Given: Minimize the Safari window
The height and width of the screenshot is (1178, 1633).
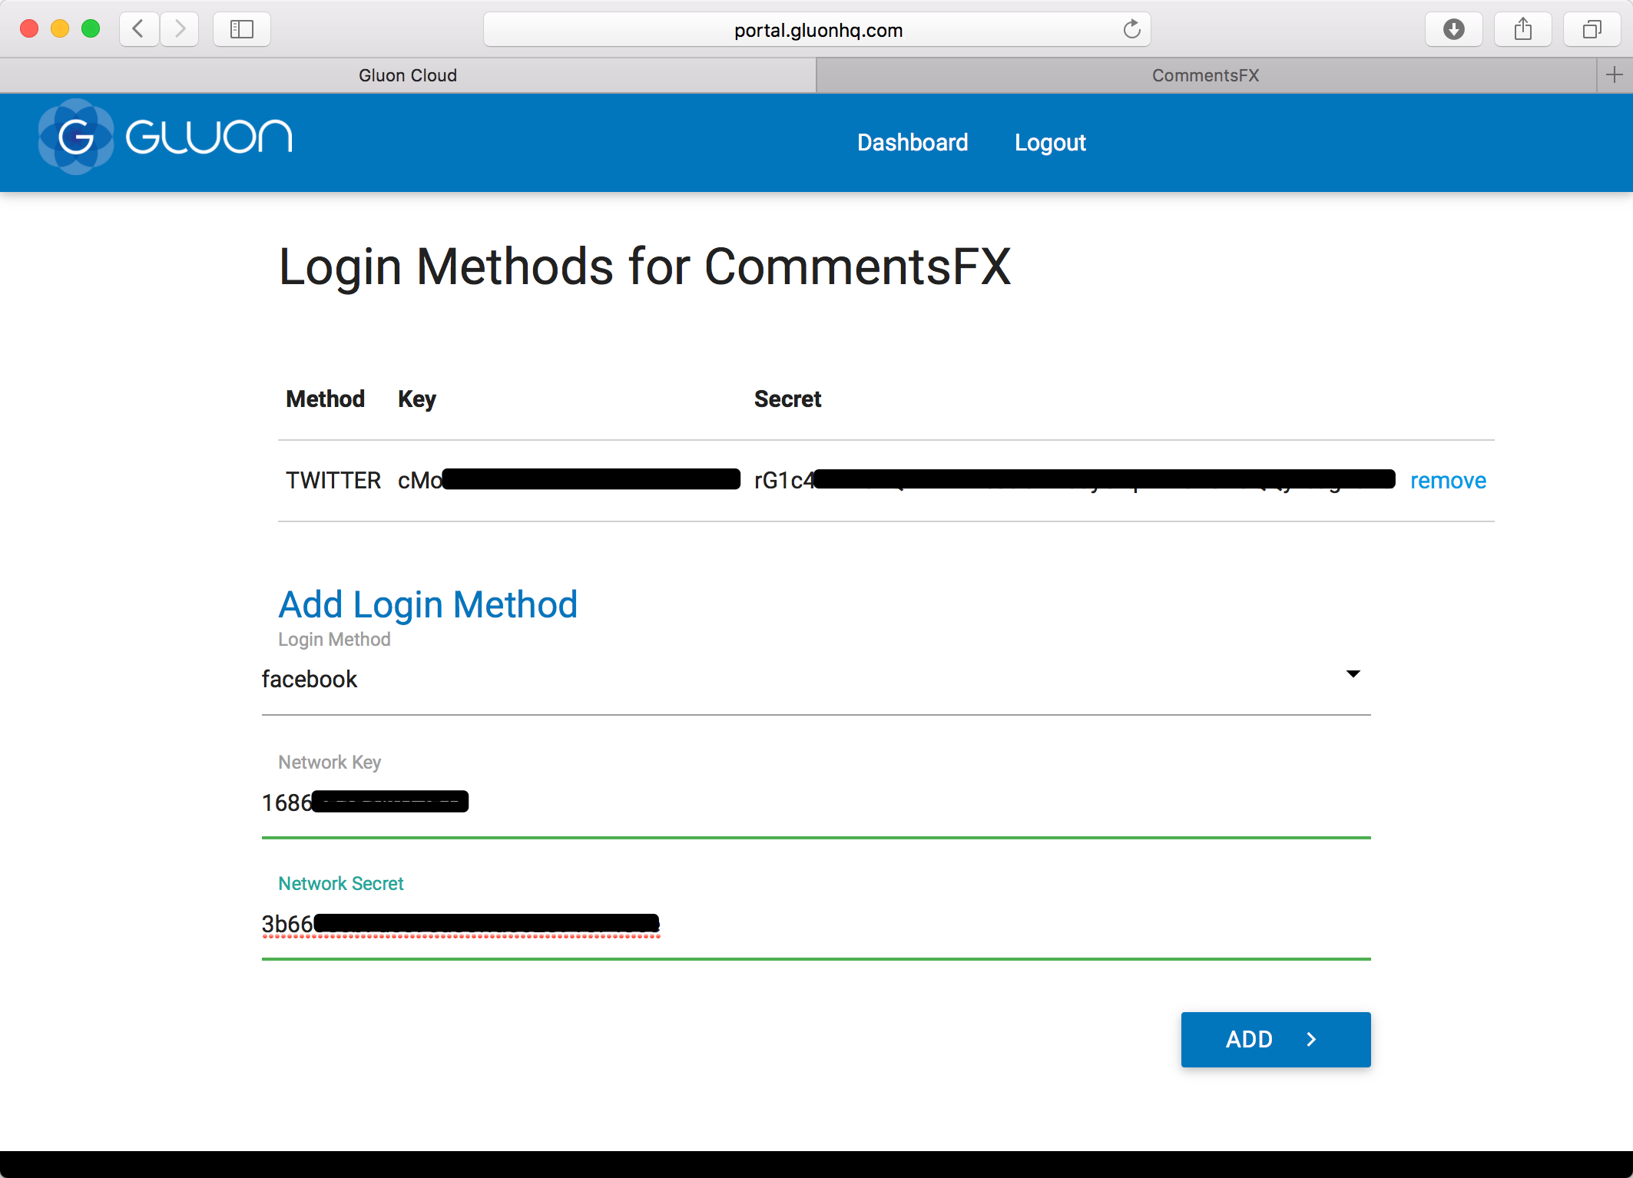Looking at the screenshot, I should (x=60, y=29).
